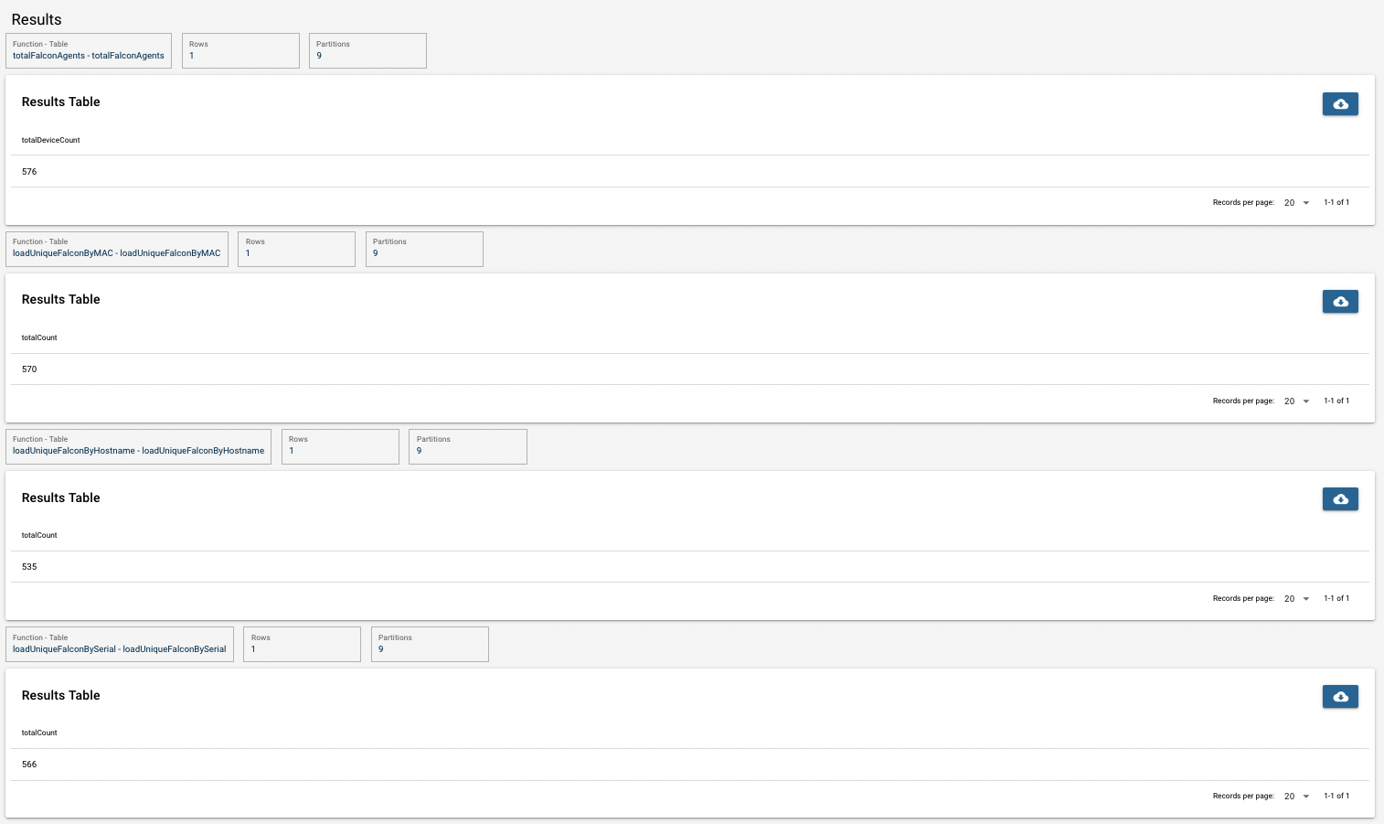Select the loadUniqueFalconByMAC function table box
The image size is (1384, 824).
click(117, 249)
